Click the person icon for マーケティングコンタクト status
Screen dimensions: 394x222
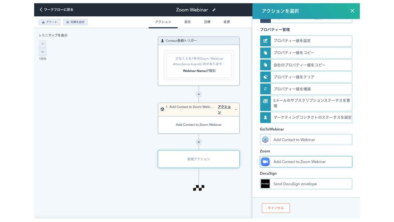click(x=265, y=118)
